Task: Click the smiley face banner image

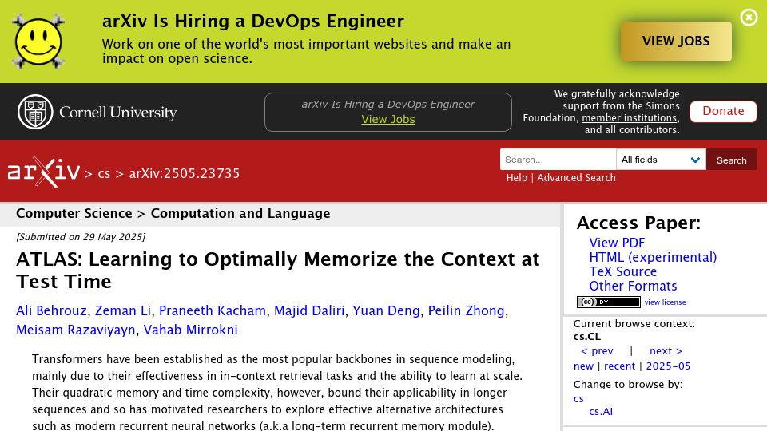Action: click(x=38, y=42)
